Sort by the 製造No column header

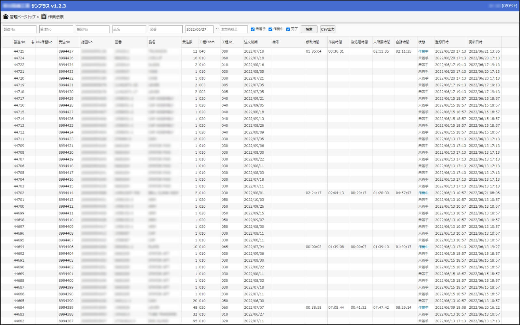tap(19, 42)
